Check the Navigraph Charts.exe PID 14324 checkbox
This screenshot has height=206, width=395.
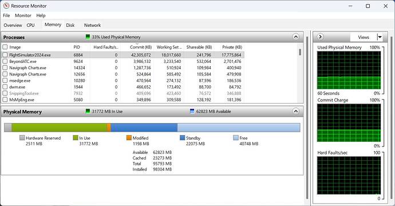5,68
